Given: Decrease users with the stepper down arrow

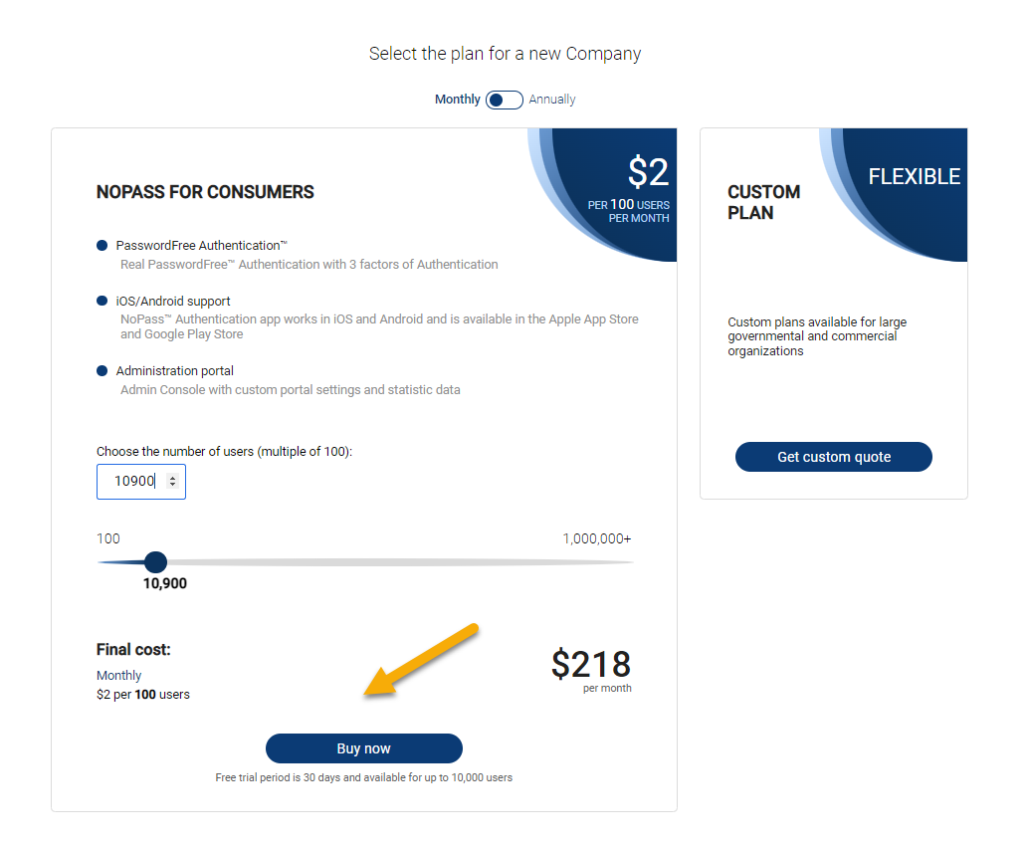Looking at the screenshot, I should click(173, 485).
